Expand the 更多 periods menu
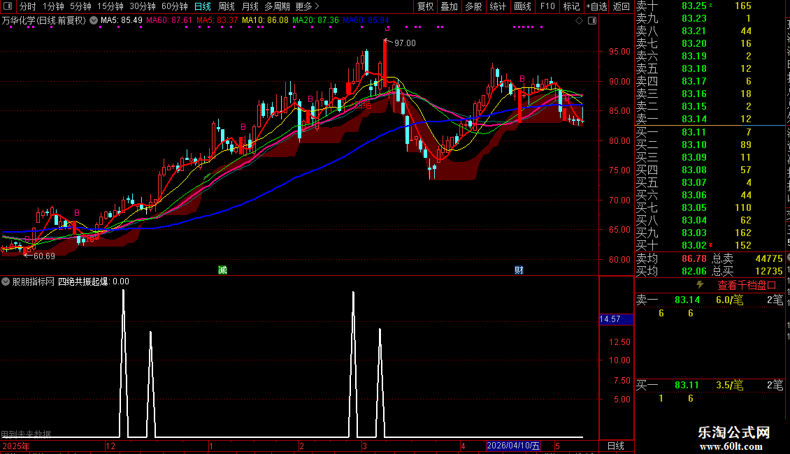Screen dimensions: 790x454 [x=307, y=6]
